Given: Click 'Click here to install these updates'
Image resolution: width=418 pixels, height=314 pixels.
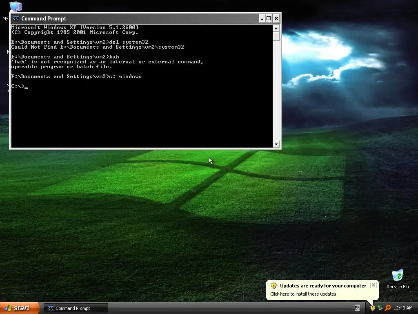Looking at the screenshot, I should coord(304,294).
